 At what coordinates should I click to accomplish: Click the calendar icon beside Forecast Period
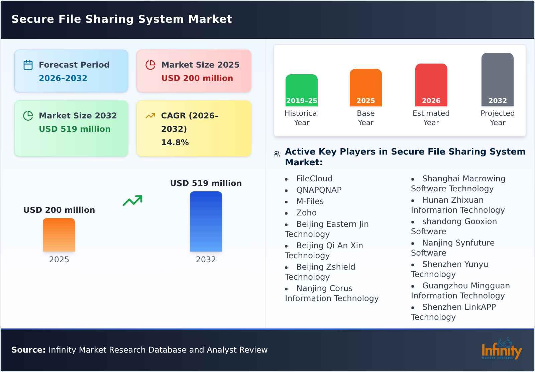pyautogui.click(x=28, y=65)
